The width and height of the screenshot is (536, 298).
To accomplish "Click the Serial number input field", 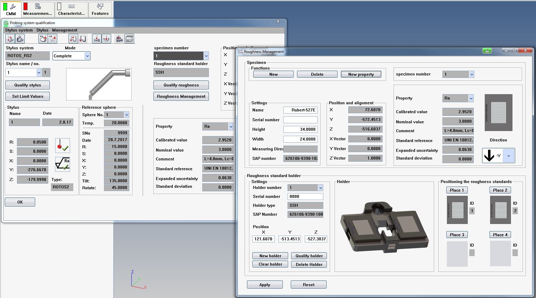I will coord(300,120).
